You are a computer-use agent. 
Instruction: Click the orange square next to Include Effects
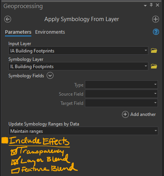click(5, 140)
